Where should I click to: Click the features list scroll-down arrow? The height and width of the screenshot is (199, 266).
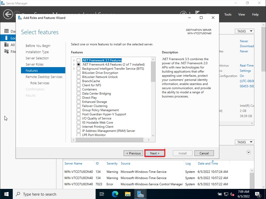(153, 135)
